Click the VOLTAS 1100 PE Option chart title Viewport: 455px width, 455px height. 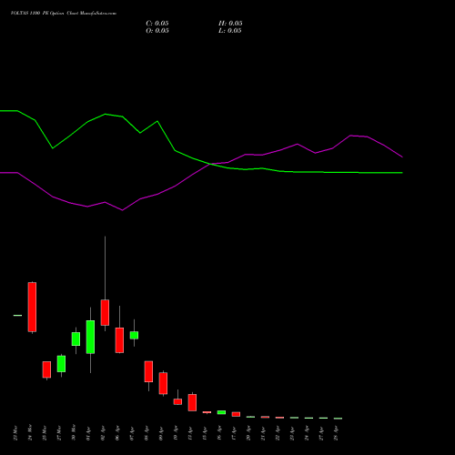click(64, 14)
